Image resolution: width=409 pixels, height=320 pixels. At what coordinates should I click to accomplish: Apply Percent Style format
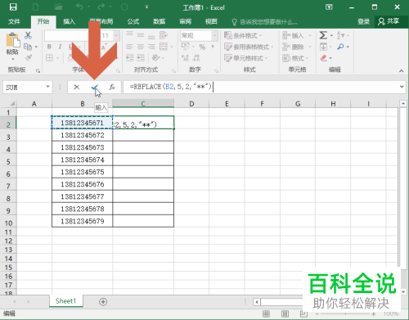click(202, 47)
